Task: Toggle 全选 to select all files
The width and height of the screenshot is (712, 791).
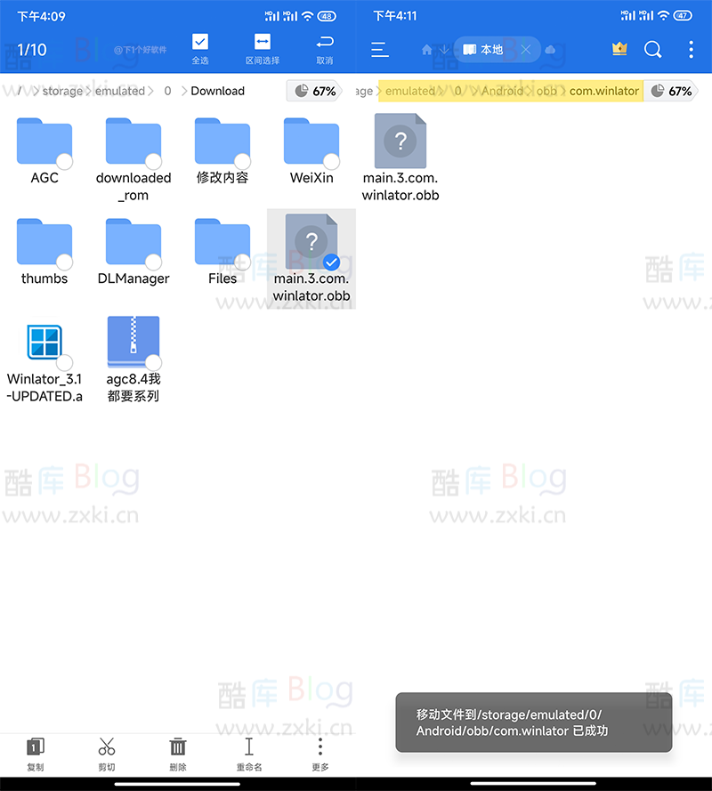Action: 199,49
